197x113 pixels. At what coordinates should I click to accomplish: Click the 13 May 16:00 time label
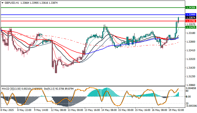(92, 110)
